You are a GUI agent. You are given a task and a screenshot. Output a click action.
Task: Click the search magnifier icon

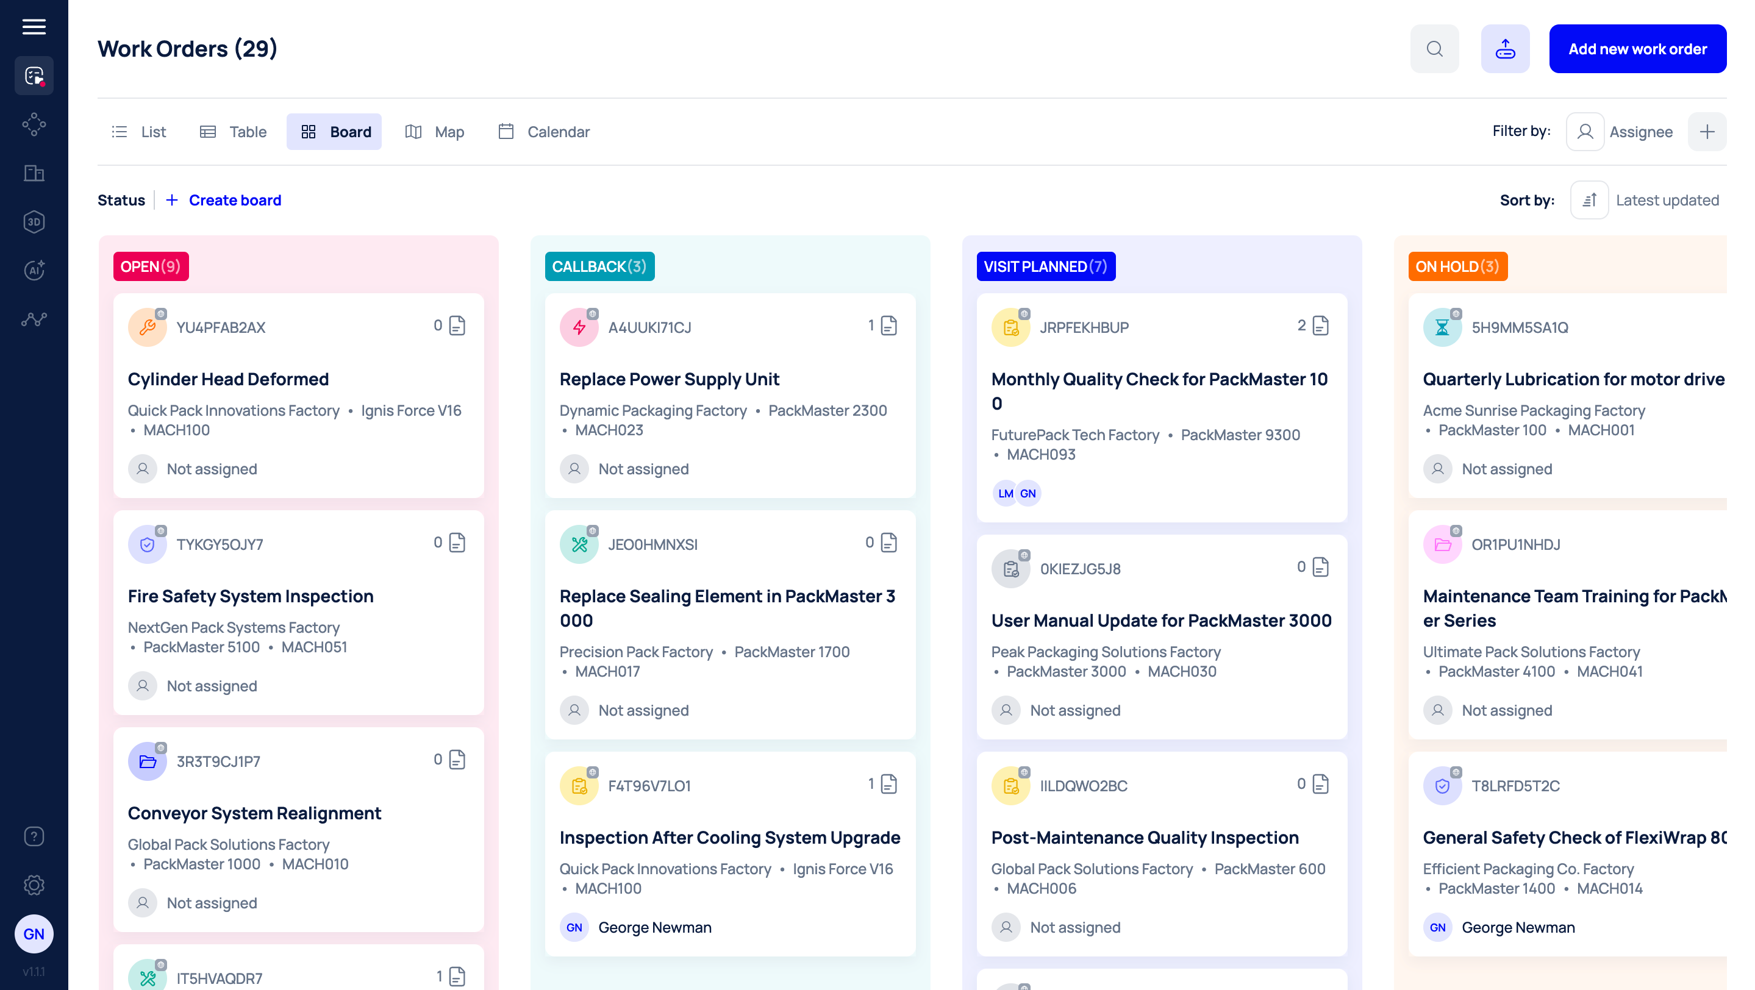tap(1434, 49)
